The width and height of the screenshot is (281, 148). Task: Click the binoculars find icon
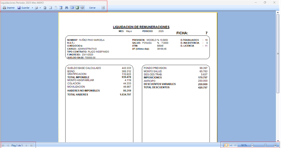coord(66,8)
